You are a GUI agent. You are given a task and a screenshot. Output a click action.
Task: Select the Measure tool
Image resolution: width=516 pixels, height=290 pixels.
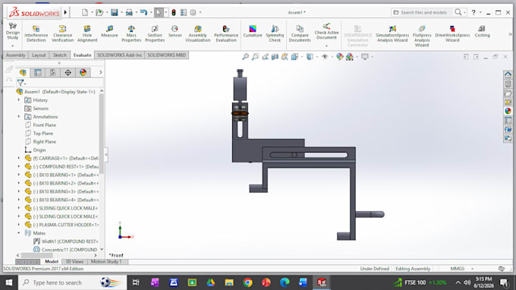click(x=109, y=32)
